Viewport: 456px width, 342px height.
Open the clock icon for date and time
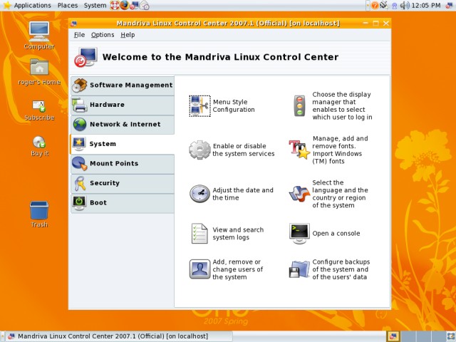tap(199, 194)
